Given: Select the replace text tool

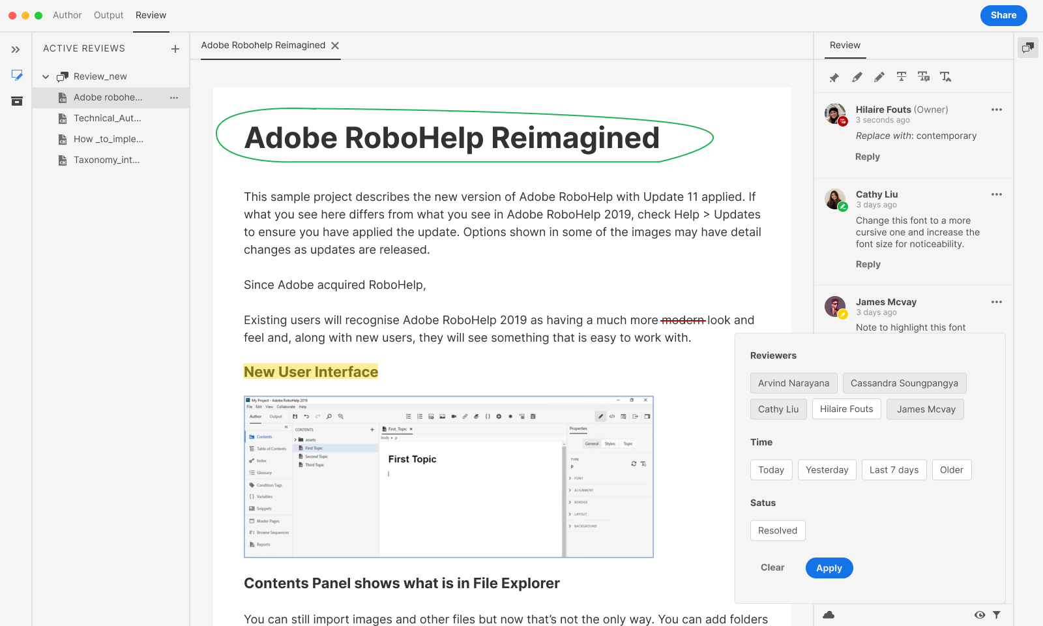Looking at the screenshot, I should [924, 77].
